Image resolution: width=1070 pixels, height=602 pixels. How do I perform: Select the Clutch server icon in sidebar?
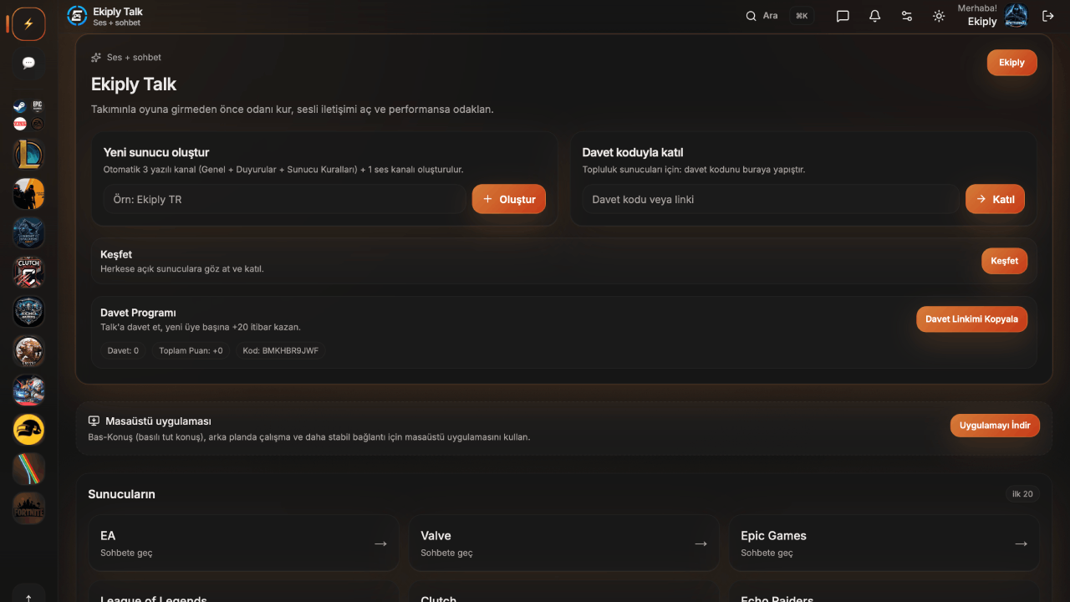tap(28, 273)
